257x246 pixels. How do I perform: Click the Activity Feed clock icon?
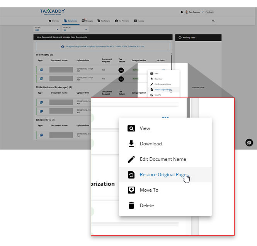[x=180, y=37]
